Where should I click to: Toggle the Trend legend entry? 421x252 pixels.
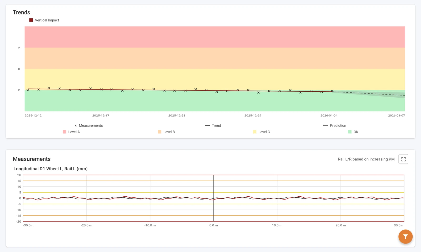213,125
